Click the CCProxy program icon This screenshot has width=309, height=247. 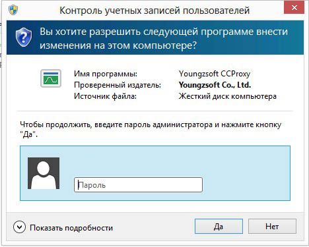click(x=51, y=78)
